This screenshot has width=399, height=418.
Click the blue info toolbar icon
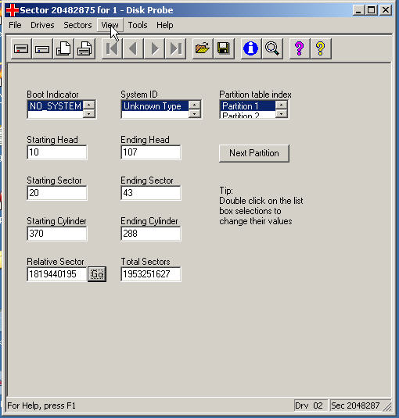251,48
